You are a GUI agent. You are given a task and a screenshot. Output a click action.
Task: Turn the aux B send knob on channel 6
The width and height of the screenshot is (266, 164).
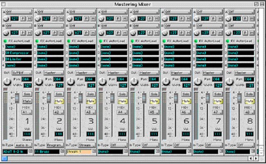tap(165, 33)
